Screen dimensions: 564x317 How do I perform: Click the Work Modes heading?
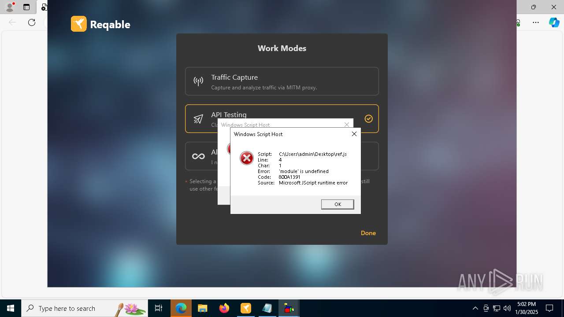click(282, 48)
